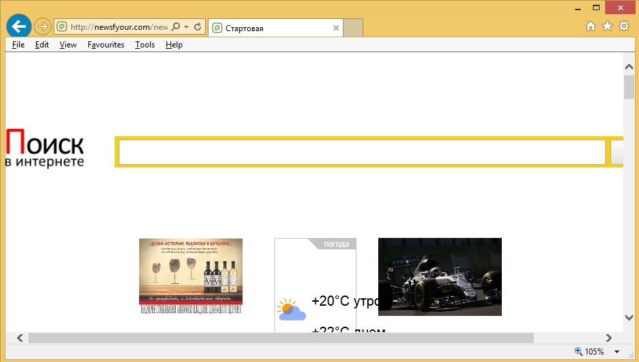Open Favorites star icon
The width and height of the screenshot is (639, 362).
point(607,26)
